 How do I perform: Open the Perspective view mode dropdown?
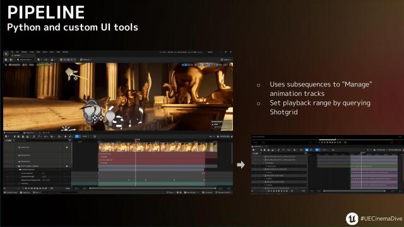click(15, 65)
